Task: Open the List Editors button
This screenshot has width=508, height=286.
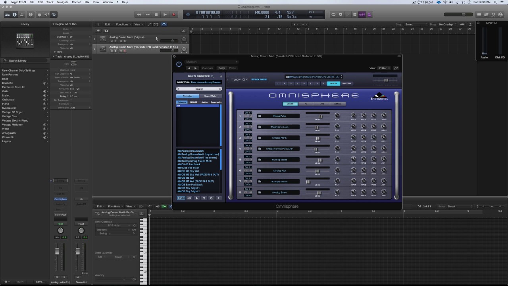Action: (x=479, y=15)
